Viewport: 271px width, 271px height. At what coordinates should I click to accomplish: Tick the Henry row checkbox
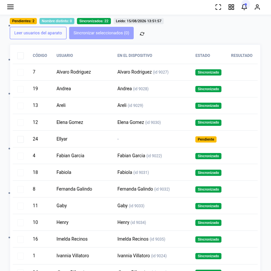click(x=21, y=223)
